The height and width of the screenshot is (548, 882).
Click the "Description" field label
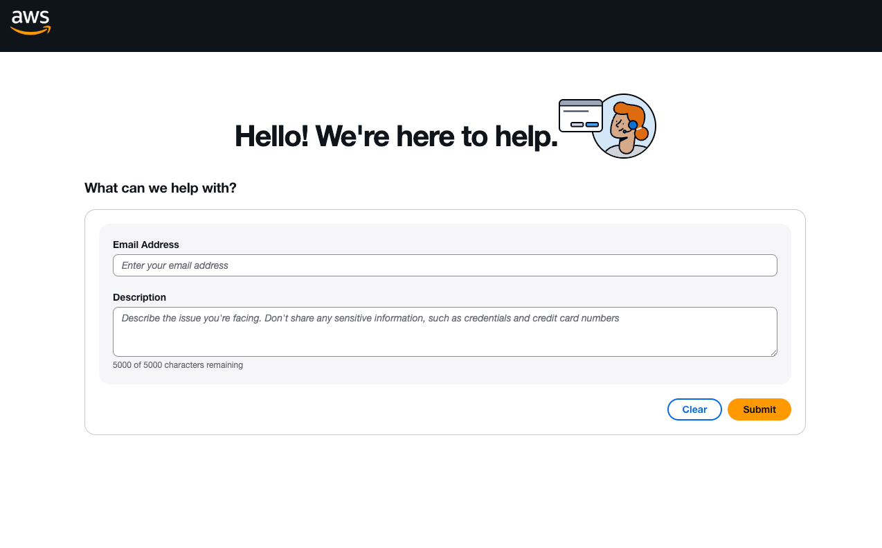139,297
